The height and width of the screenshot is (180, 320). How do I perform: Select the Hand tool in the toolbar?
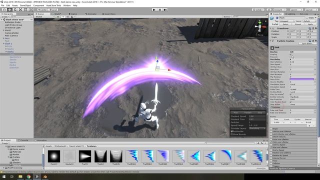tap(4, 9)
